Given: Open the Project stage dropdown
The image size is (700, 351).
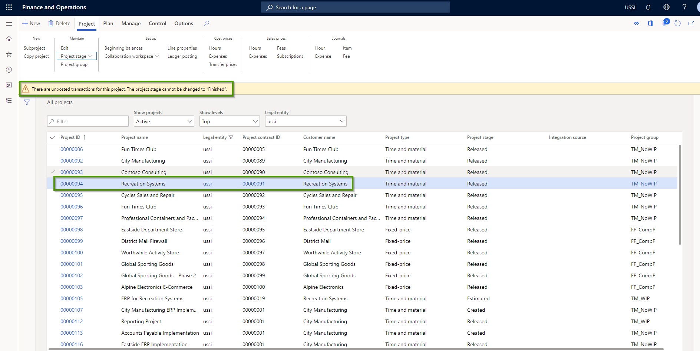Looking at the screenshot, I should (x=76, y=56).
